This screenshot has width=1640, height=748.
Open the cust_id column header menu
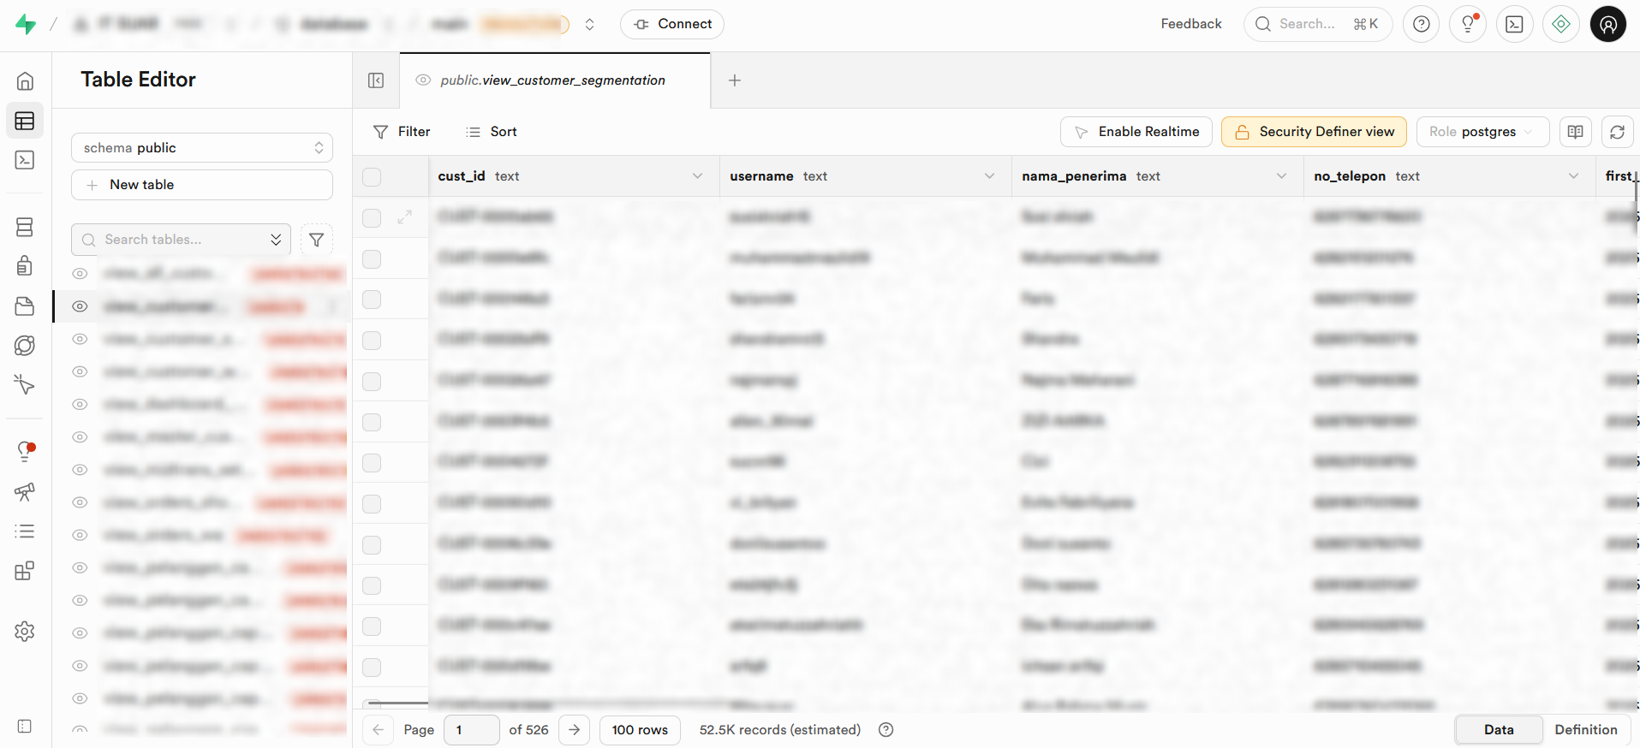(697, 176)
